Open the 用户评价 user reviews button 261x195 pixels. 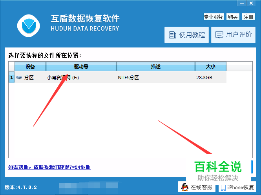233,35
